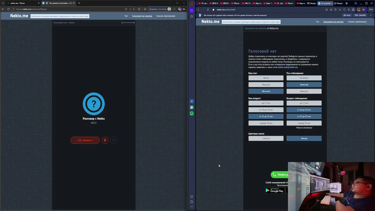Open the Google Play badge link
The image size is (375, 211).
[x=275, y=190]
